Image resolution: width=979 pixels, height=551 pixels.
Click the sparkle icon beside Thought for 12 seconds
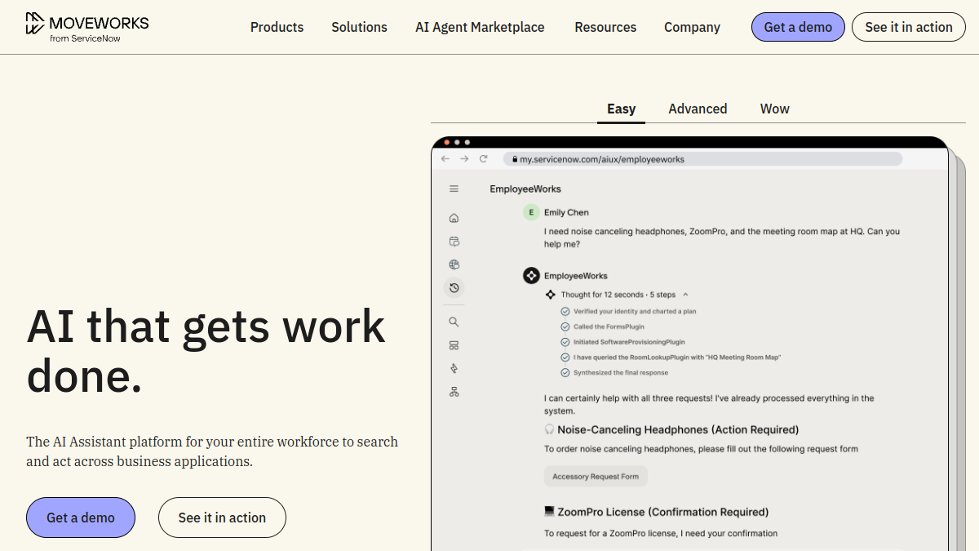click(x=551, y=295)
